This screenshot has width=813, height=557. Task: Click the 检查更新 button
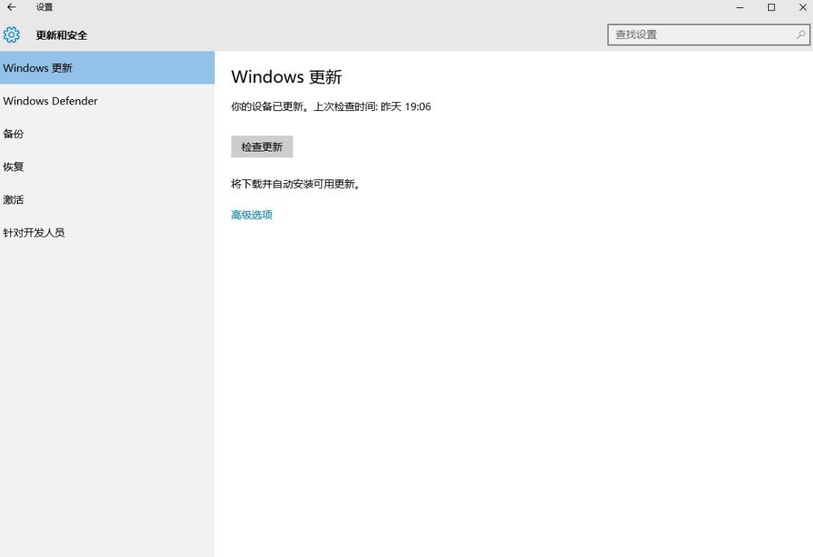tap(262, 147)
